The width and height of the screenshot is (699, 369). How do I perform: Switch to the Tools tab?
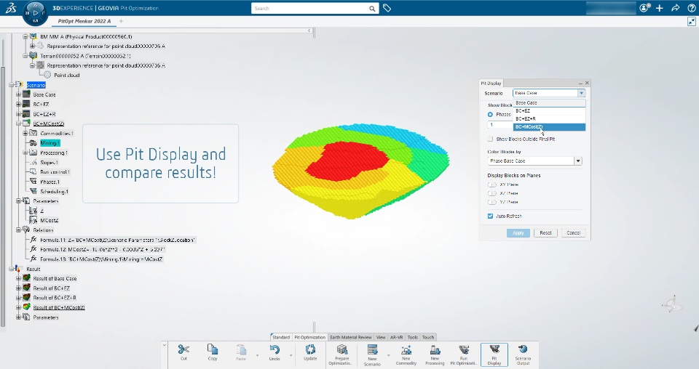pos(412,338)
